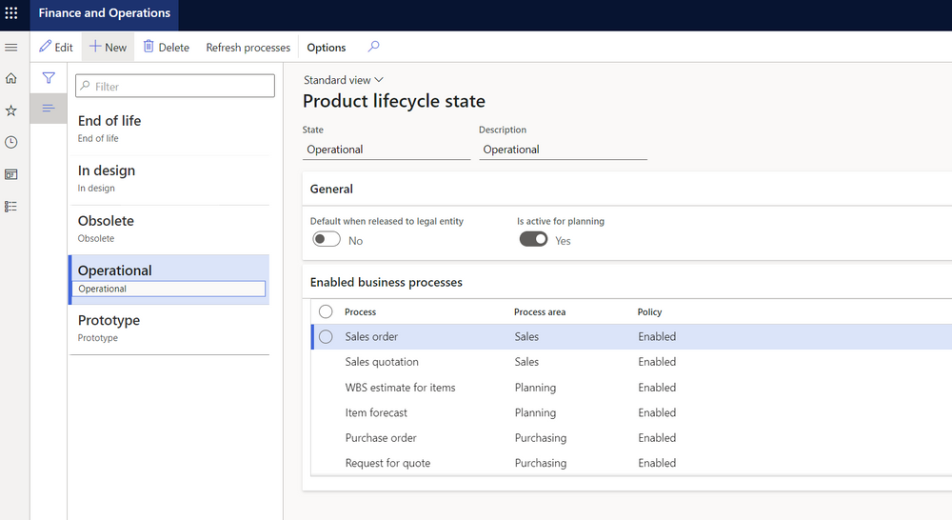
Task: Toggle Is active for planning switch
Action: click(533, 240)
